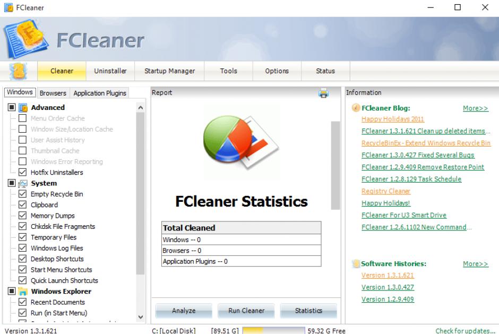Open FCleaner For U3 Smart Drive link
Viewport: 499px width, 334px height.
point(404,215)
